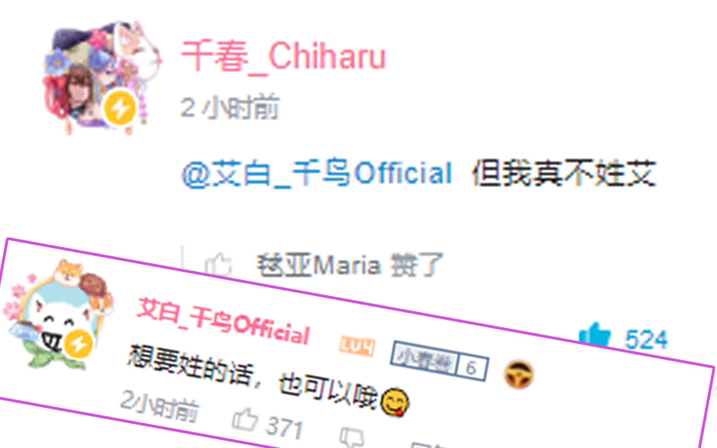
Task: Dislike the 艾白_千鸟Official reply
Action: pyautogui.click(x=351, y=438)
